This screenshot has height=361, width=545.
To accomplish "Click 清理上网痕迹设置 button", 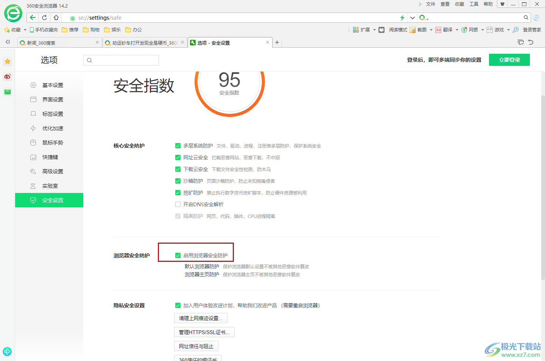I will coord(201,318).
